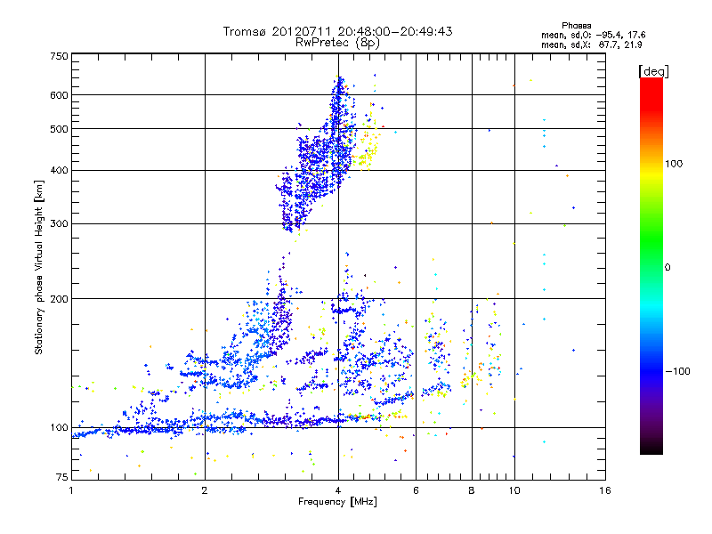
Task: Click the "RwPretec (8p)" subtitle
Action: tap(337, 43)
